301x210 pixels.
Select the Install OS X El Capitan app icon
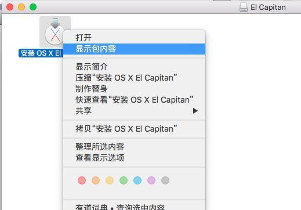55,31
